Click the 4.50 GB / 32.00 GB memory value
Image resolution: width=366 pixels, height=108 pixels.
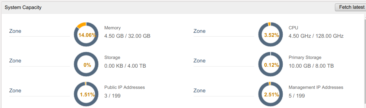tap(127, 36)
